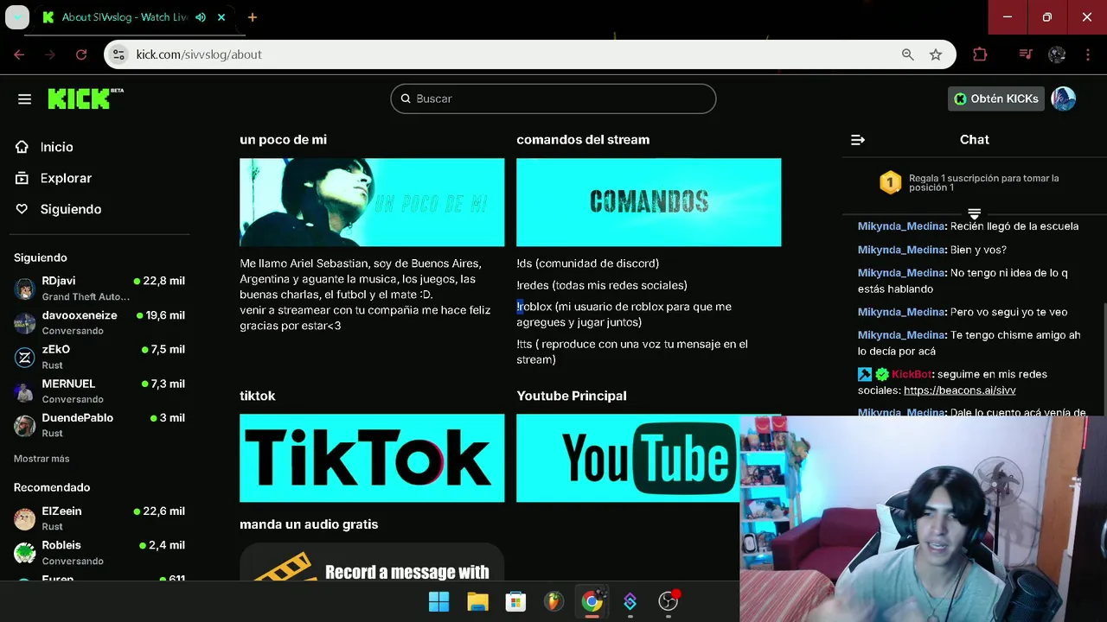This screenshot has height=622, width=1107.
Task: Open the TikTok banner link
Action: click(372, 458)
